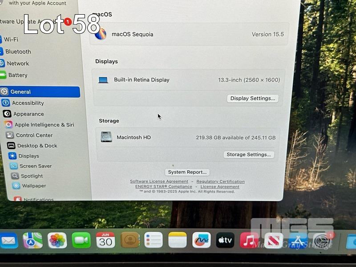Launch FaceTime from the Dock
Viewport: 356px width, 267px height.
pyautogui.click(x=81, y=240)
